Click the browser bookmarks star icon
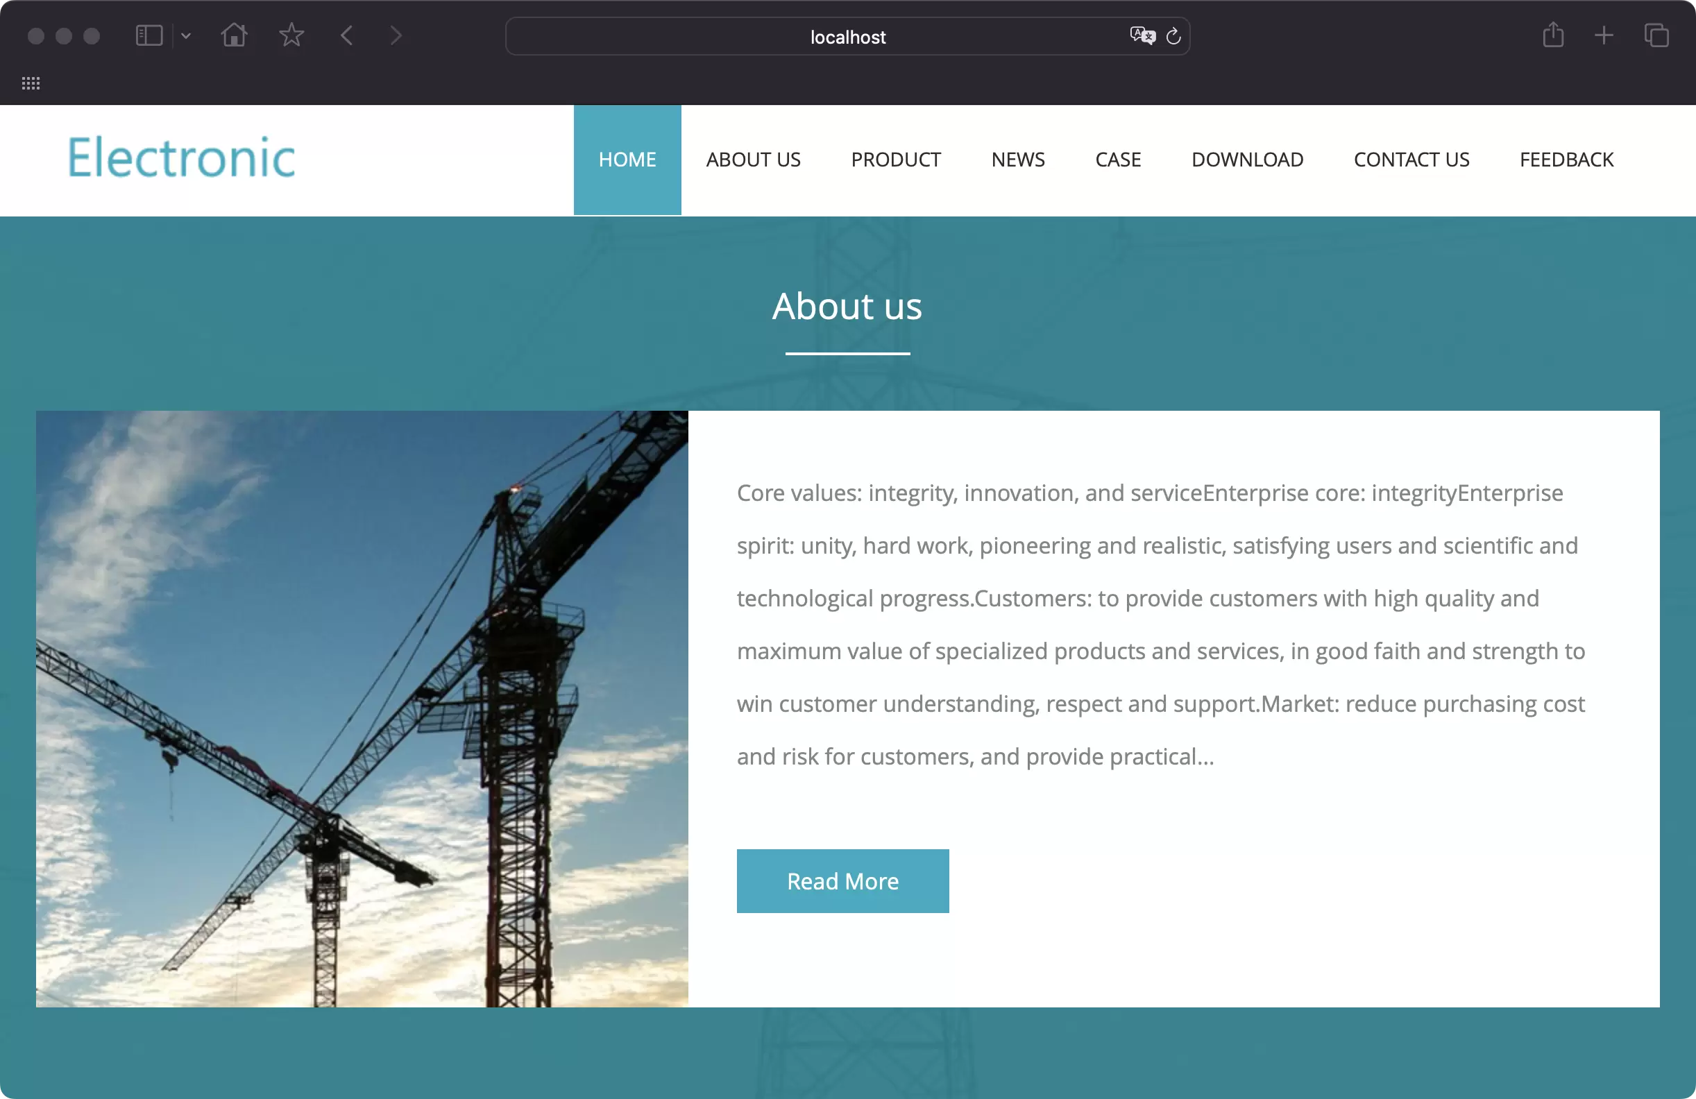Image resolution: width=1696 pixels, height=1099 pixels. (291, 36)
